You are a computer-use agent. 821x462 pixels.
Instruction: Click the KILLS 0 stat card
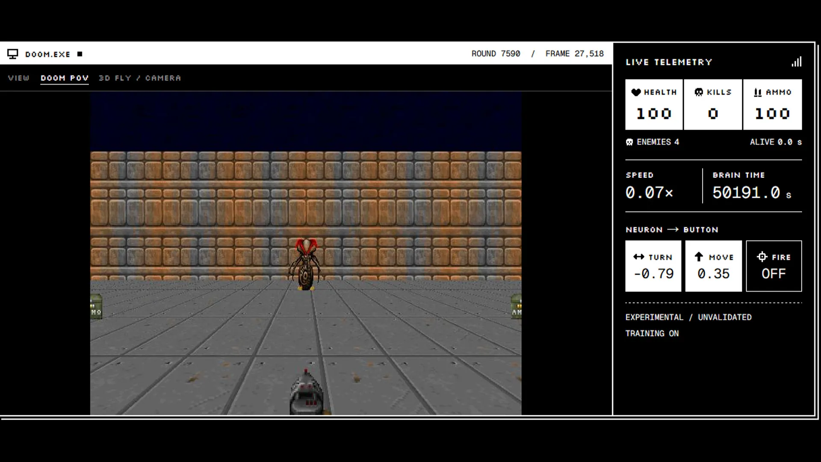click(713, 104)
